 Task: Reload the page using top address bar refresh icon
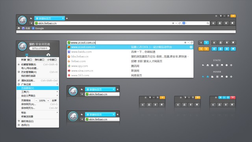point(180,23)
